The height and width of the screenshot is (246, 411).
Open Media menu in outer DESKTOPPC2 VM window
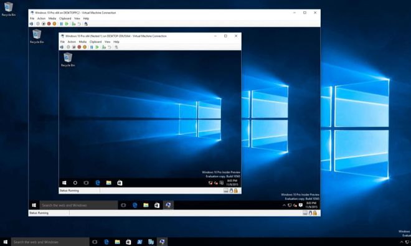point(52,18)
